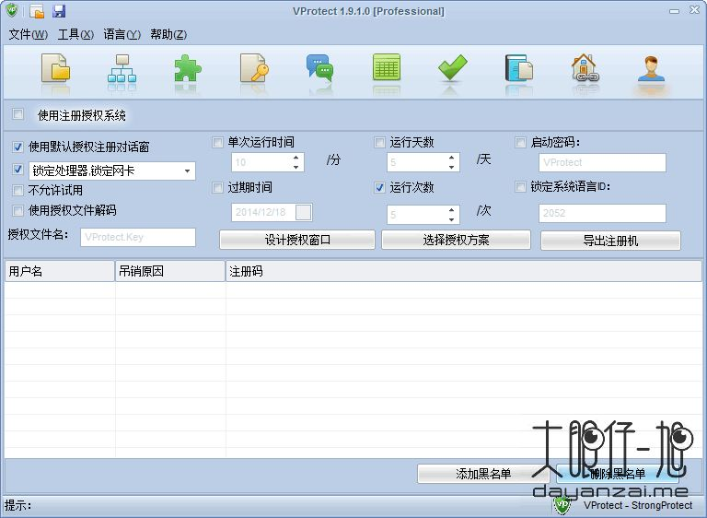Increase run count spinner value
This screenshot has height=518, width=707.
tap(451, 210)
